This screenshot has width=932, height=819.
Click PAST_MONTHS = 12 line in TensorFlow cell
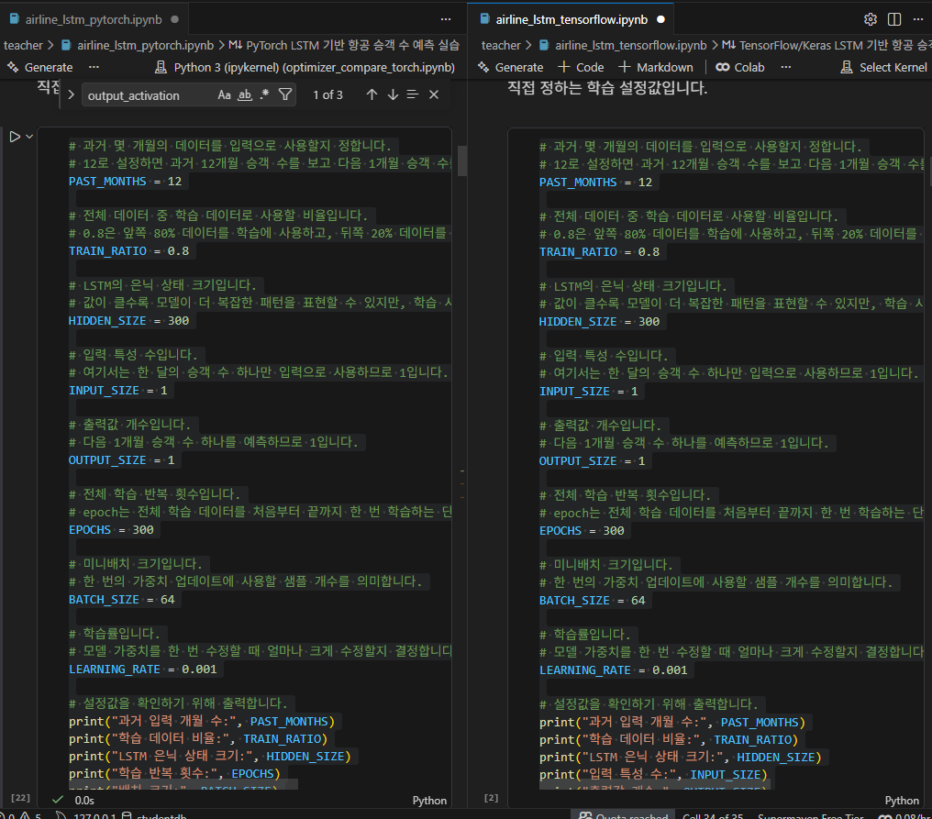[595, 183]
